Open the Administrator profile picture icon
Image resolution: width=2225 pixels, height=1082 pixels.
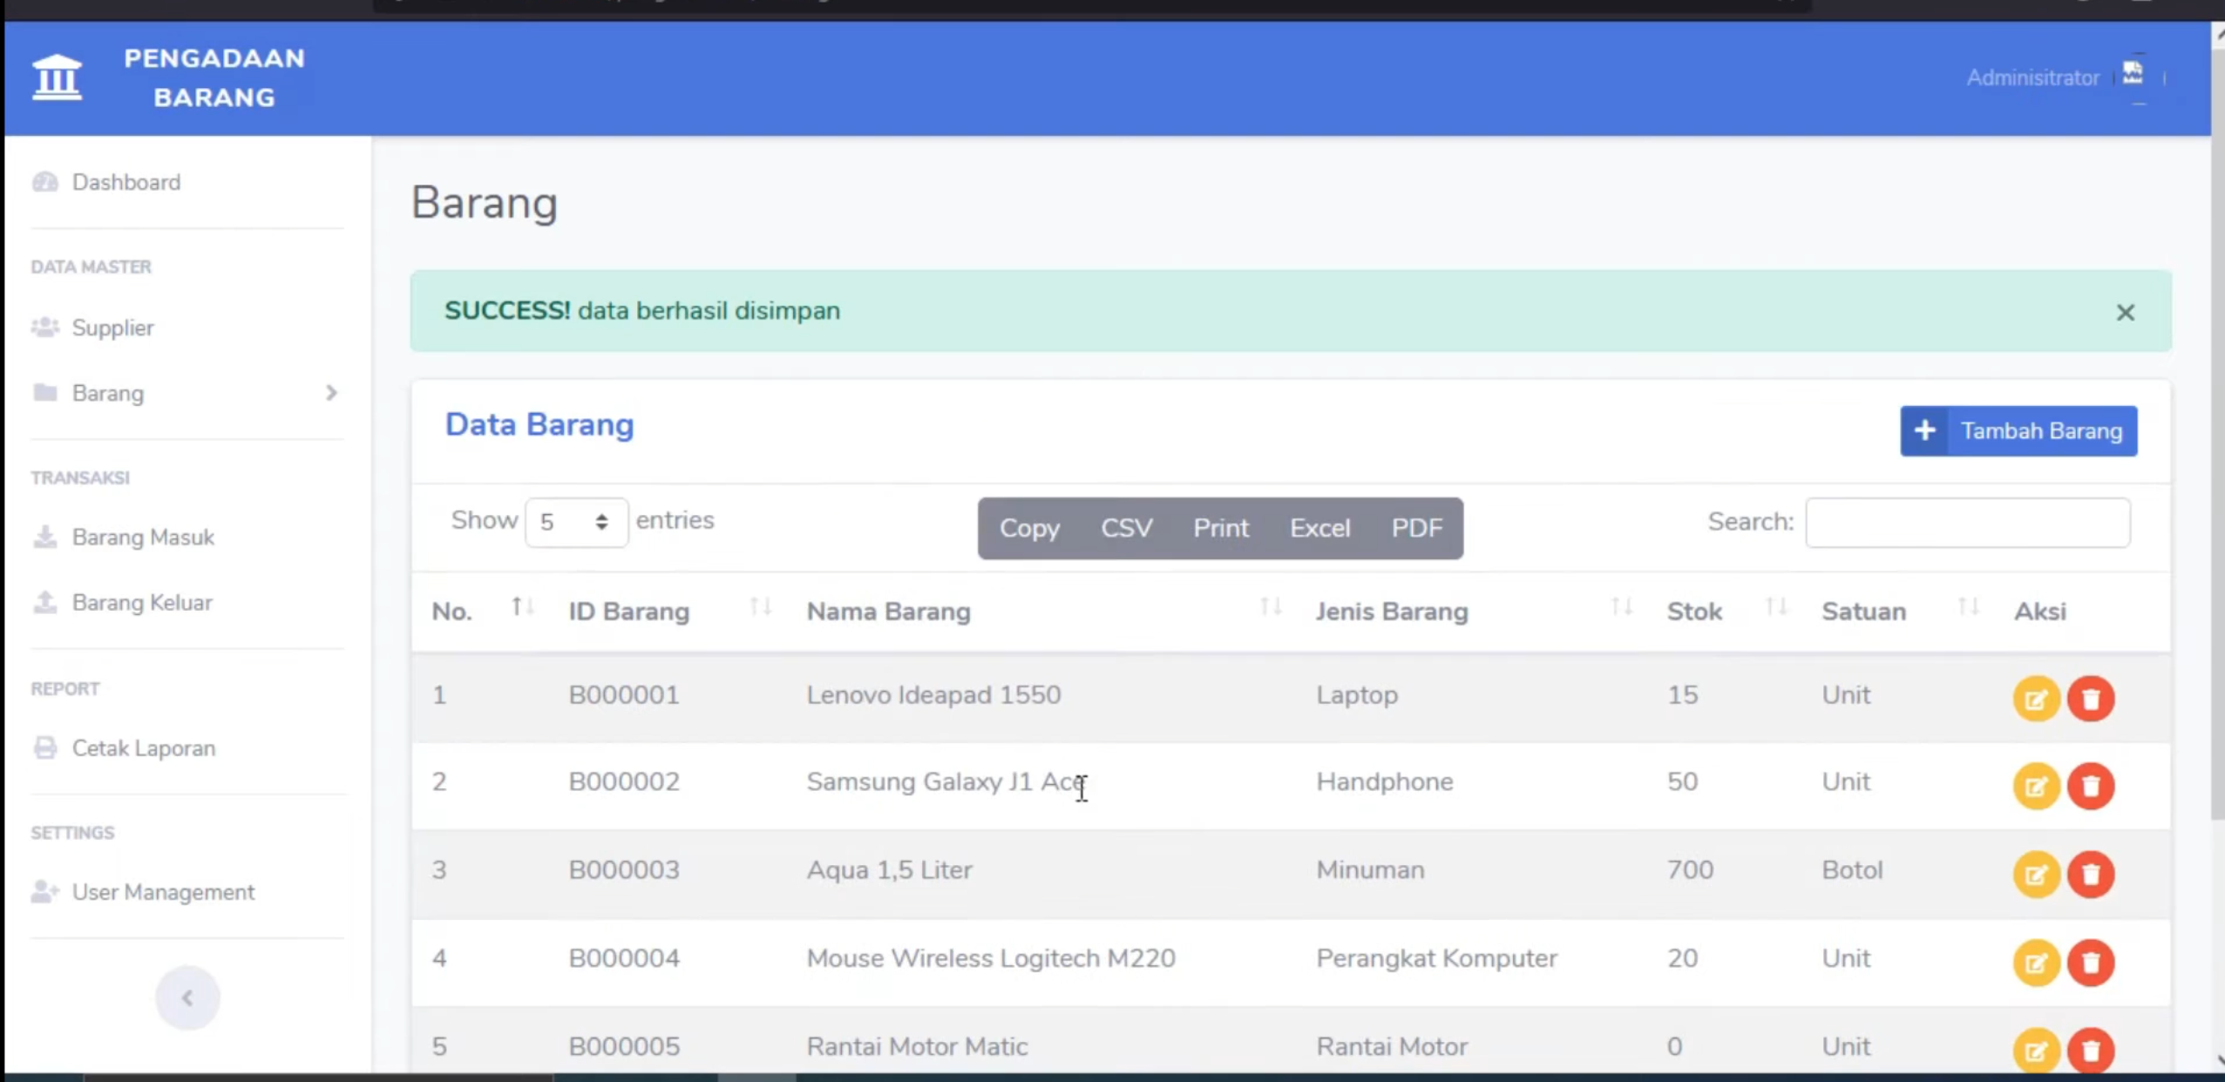[x=2133, y=73]
